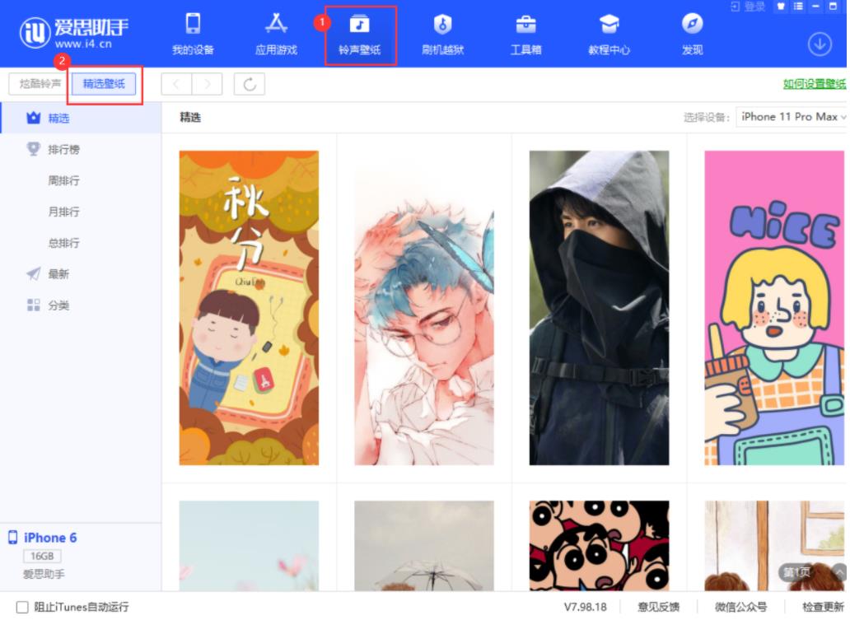Screen dimensions: 850x620
Task: Select 周排行 in the sidebar
Action: click(64, 181)
